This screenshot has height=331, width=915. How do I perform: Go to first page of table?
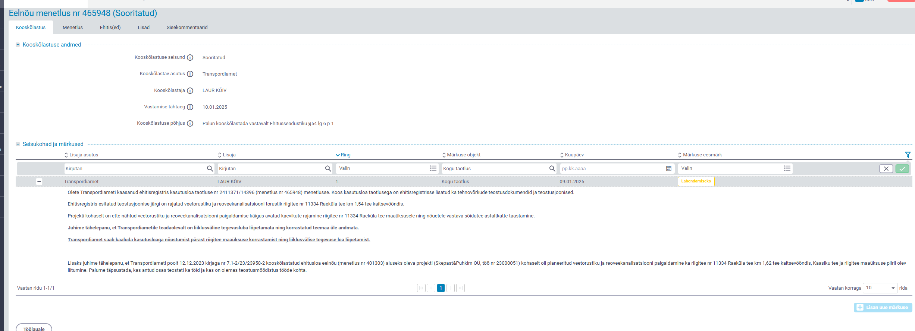pyautogui.click(x=421, y=288)
